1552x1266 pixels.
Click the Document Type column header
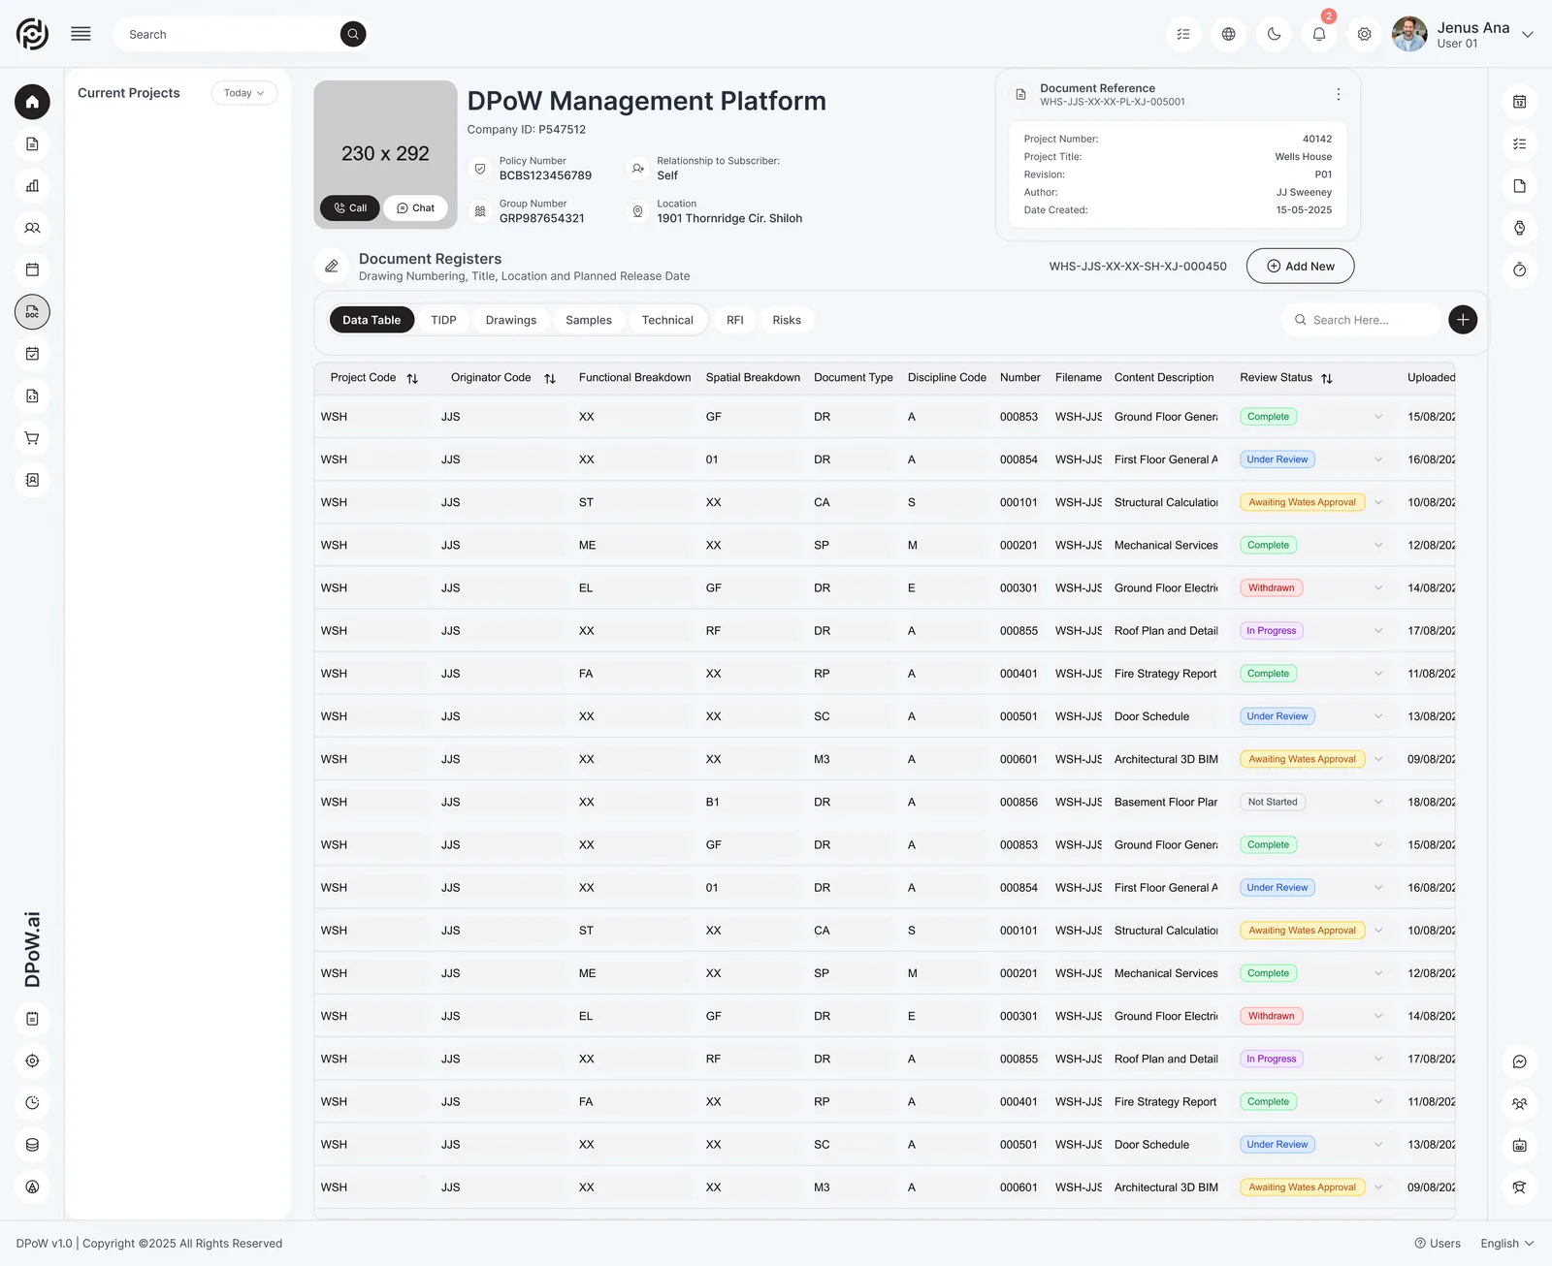[854, 378]
